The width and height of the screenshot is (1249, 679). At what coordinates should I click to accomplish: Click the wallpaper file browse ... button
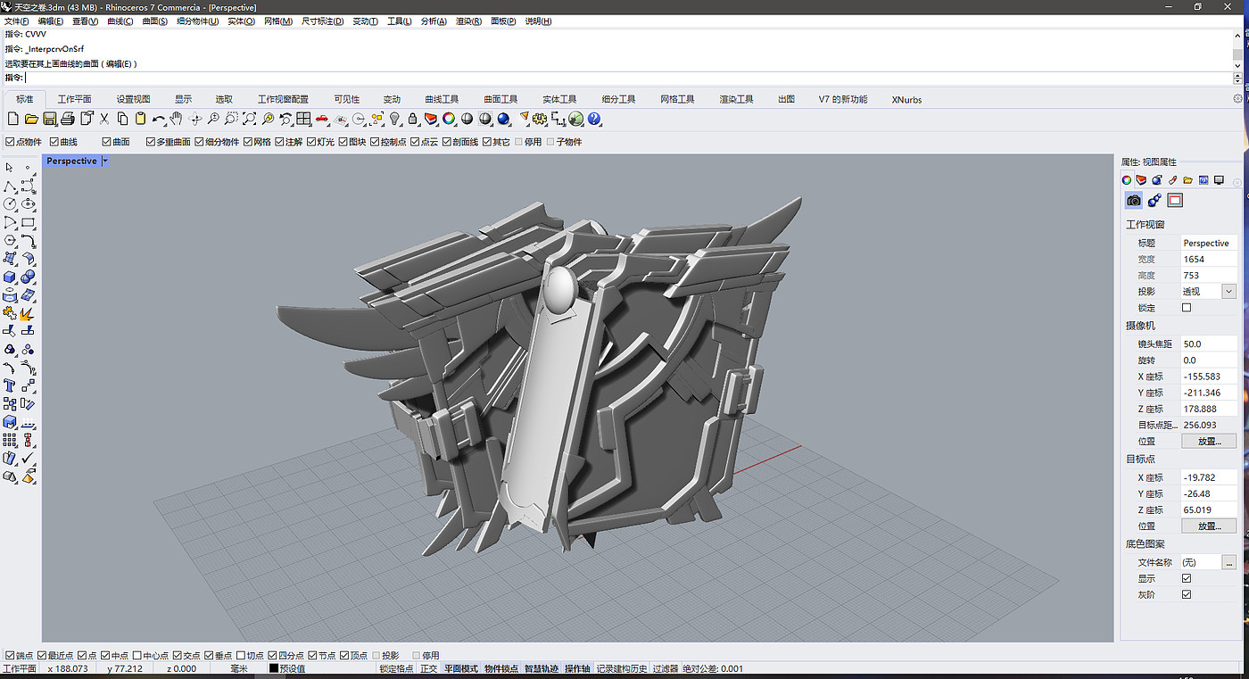[x=1228, y=563]
